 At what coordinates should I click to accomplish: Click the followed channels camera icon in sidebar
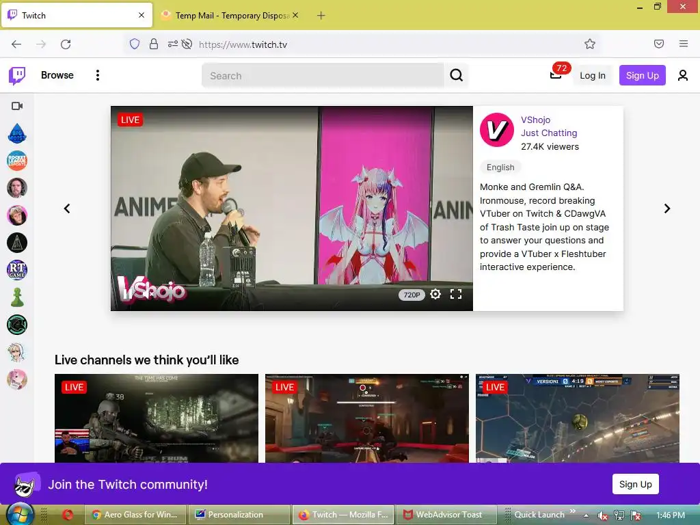point(17,106)
